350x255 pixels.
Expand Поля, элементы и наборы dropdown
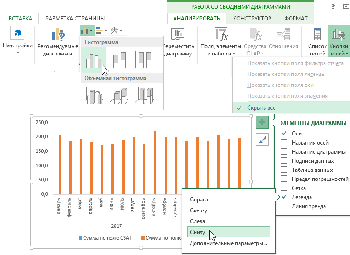tap(220, 50)
